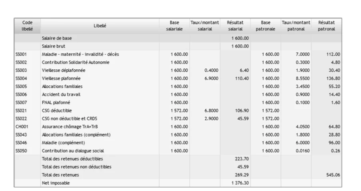361x191 pixels.
Task: Select code cell SS021
Action: pos(21,111)
